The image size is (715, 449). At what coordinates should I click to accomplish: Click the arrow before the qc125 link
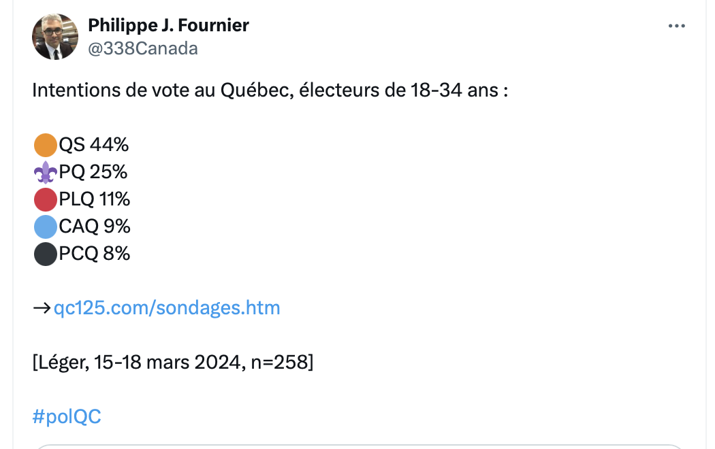[42, 308]
